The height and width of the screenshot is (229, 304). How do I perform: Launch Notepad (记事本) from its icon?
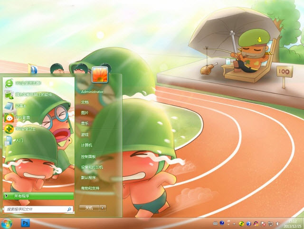click(x=9, y=106)
